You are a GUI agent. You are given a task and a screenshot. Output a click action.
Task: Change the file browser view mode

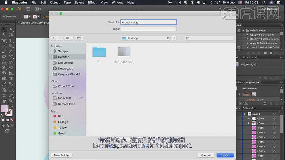(x=69, y=38)
